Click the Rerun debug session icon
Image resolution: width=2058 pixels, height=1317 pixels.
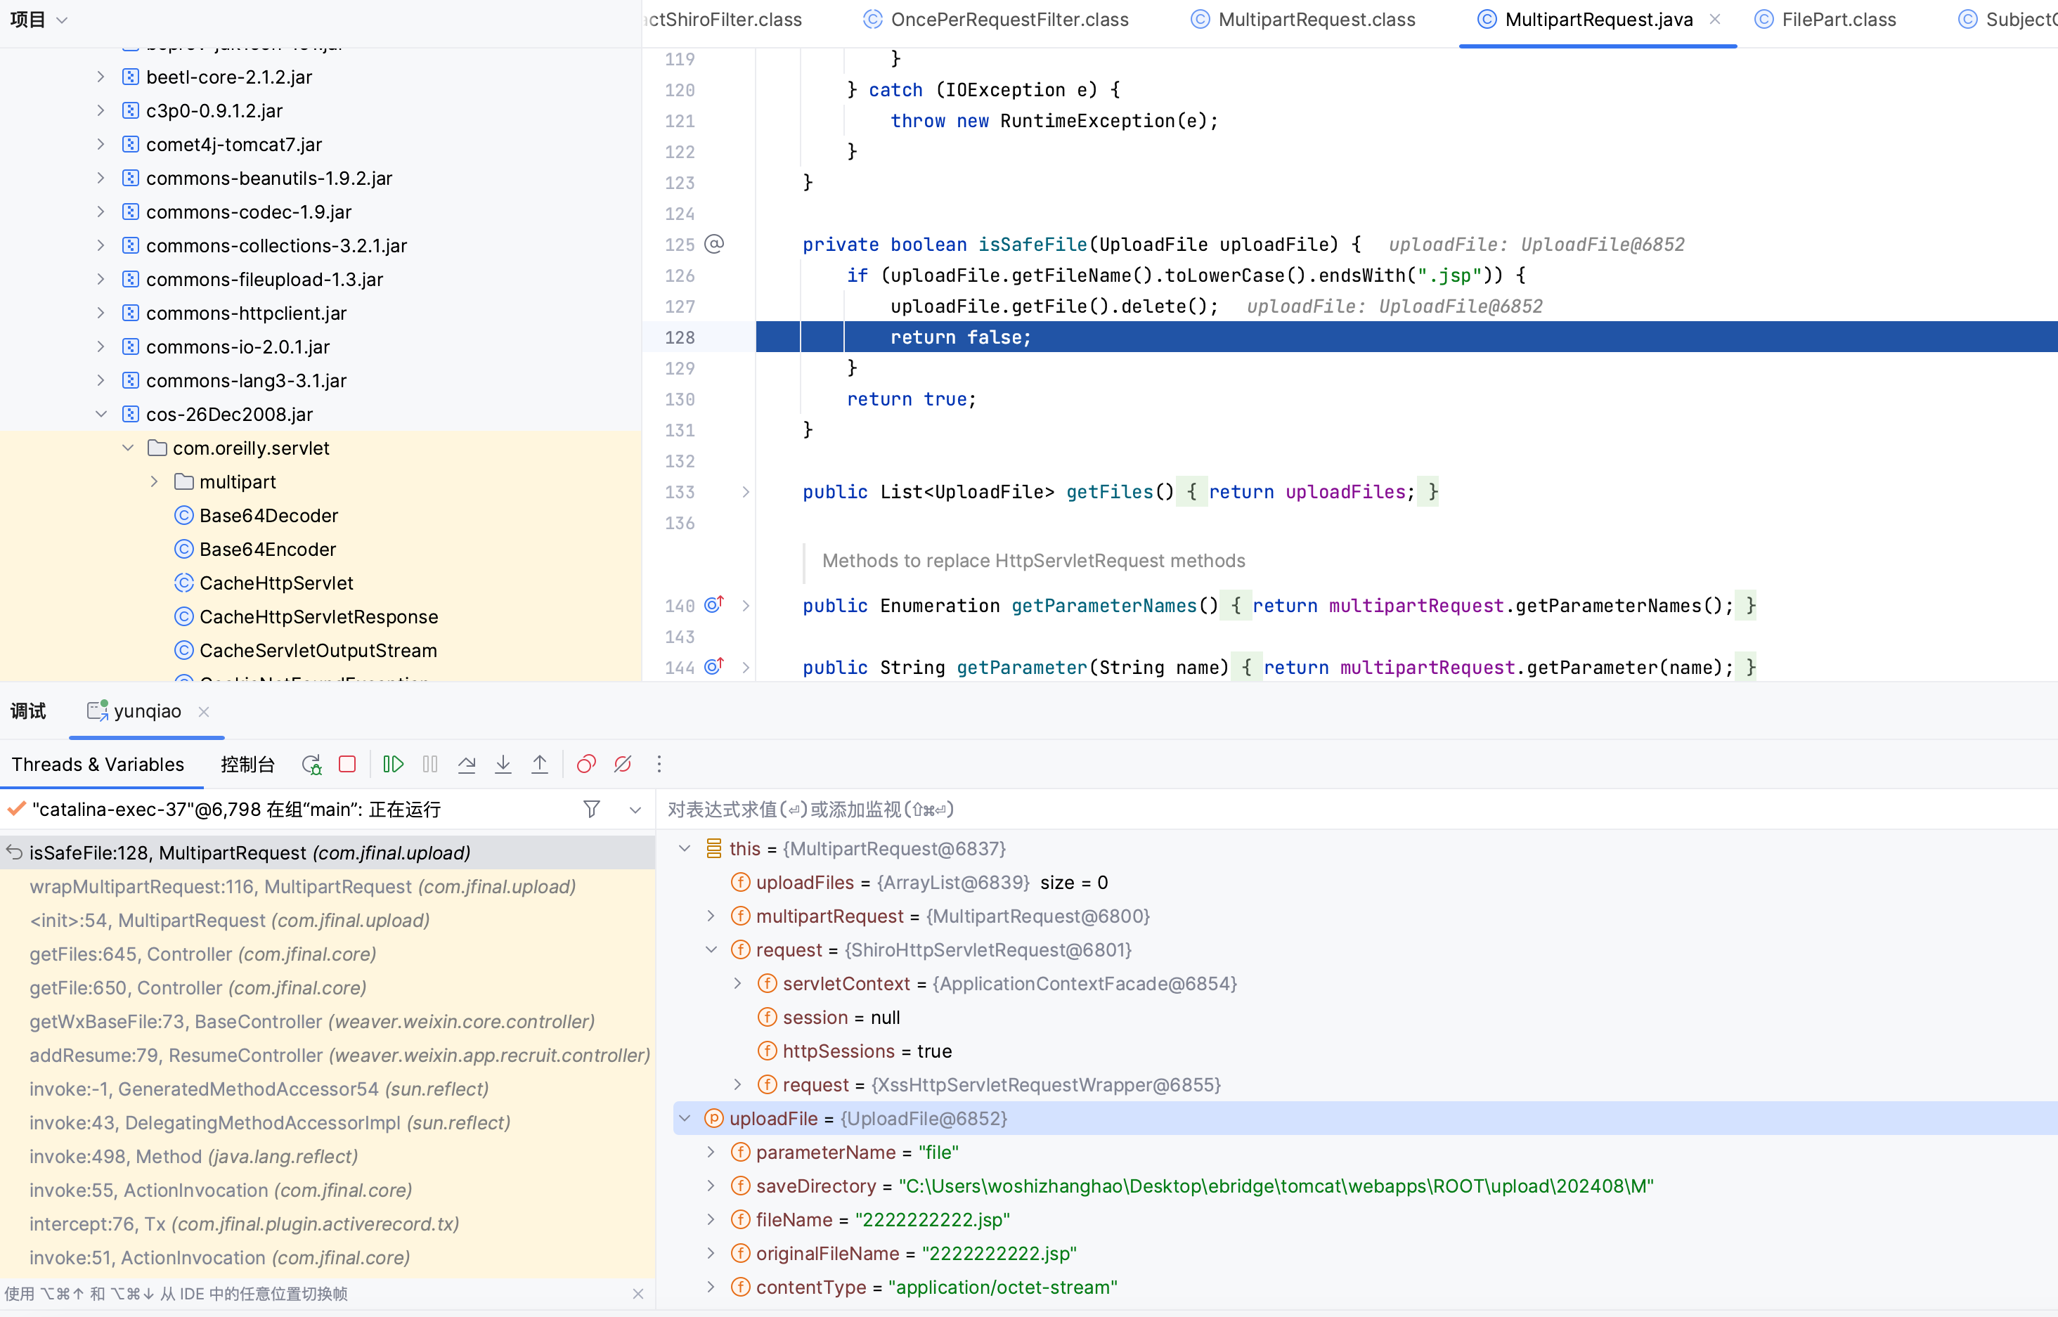[x=311, y=765]
